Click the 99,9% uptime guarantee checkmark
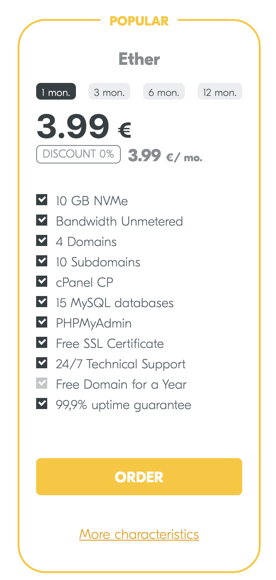Image resolution: width=276 pixels, height=580 pixels. [x=42, y=403]
